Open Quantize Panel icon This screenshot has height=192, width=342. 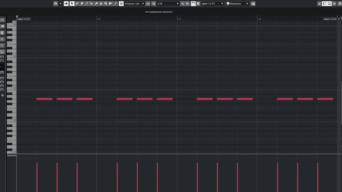click(188, 4)
